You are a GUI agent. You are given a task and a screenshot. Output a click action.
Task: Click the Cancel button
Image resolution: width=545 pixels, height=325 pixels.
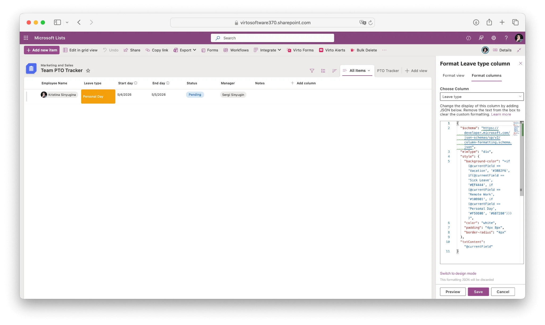point(503,292)
